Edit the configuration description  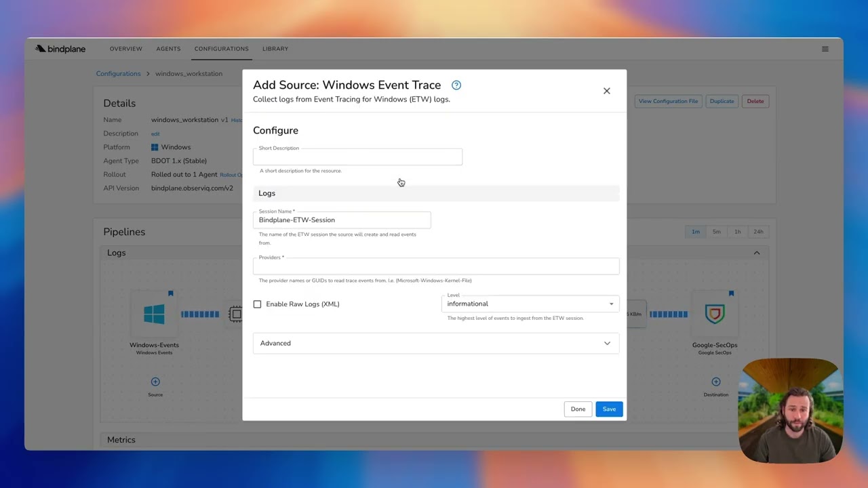click(x=155, y=134)
